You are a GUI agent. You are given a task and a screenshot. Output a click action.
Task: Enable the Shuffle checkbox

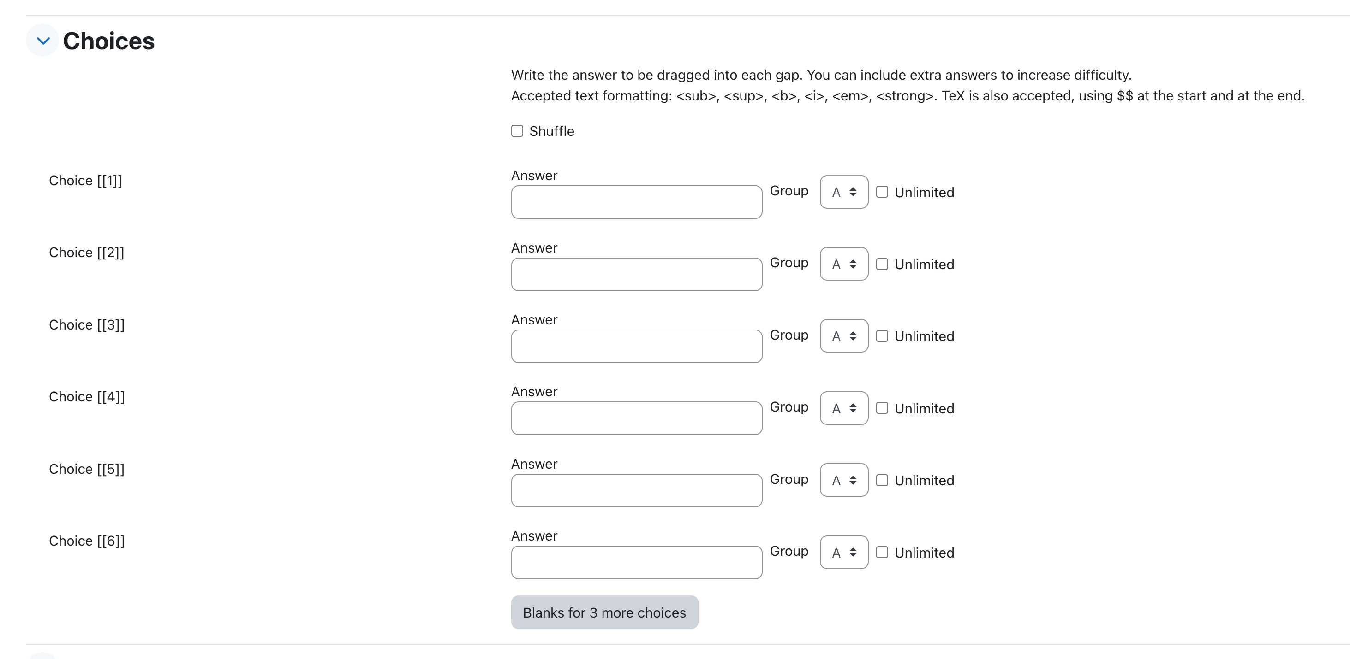[517, 131]
